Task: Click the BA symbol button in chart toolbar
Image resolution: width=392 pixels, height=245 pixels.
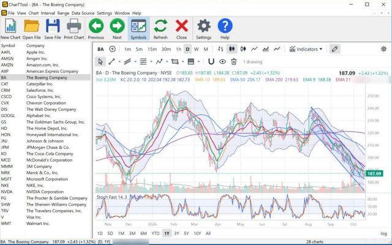Action: [100, 49]
